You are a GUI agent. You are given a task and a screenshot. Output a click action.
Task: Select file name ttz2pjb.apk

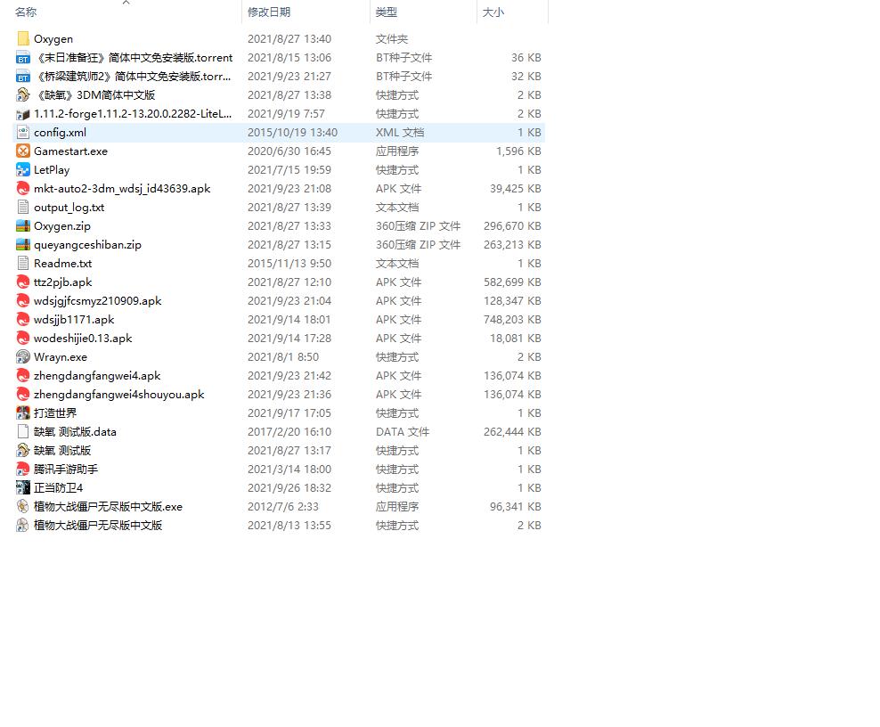pos(63,282)
